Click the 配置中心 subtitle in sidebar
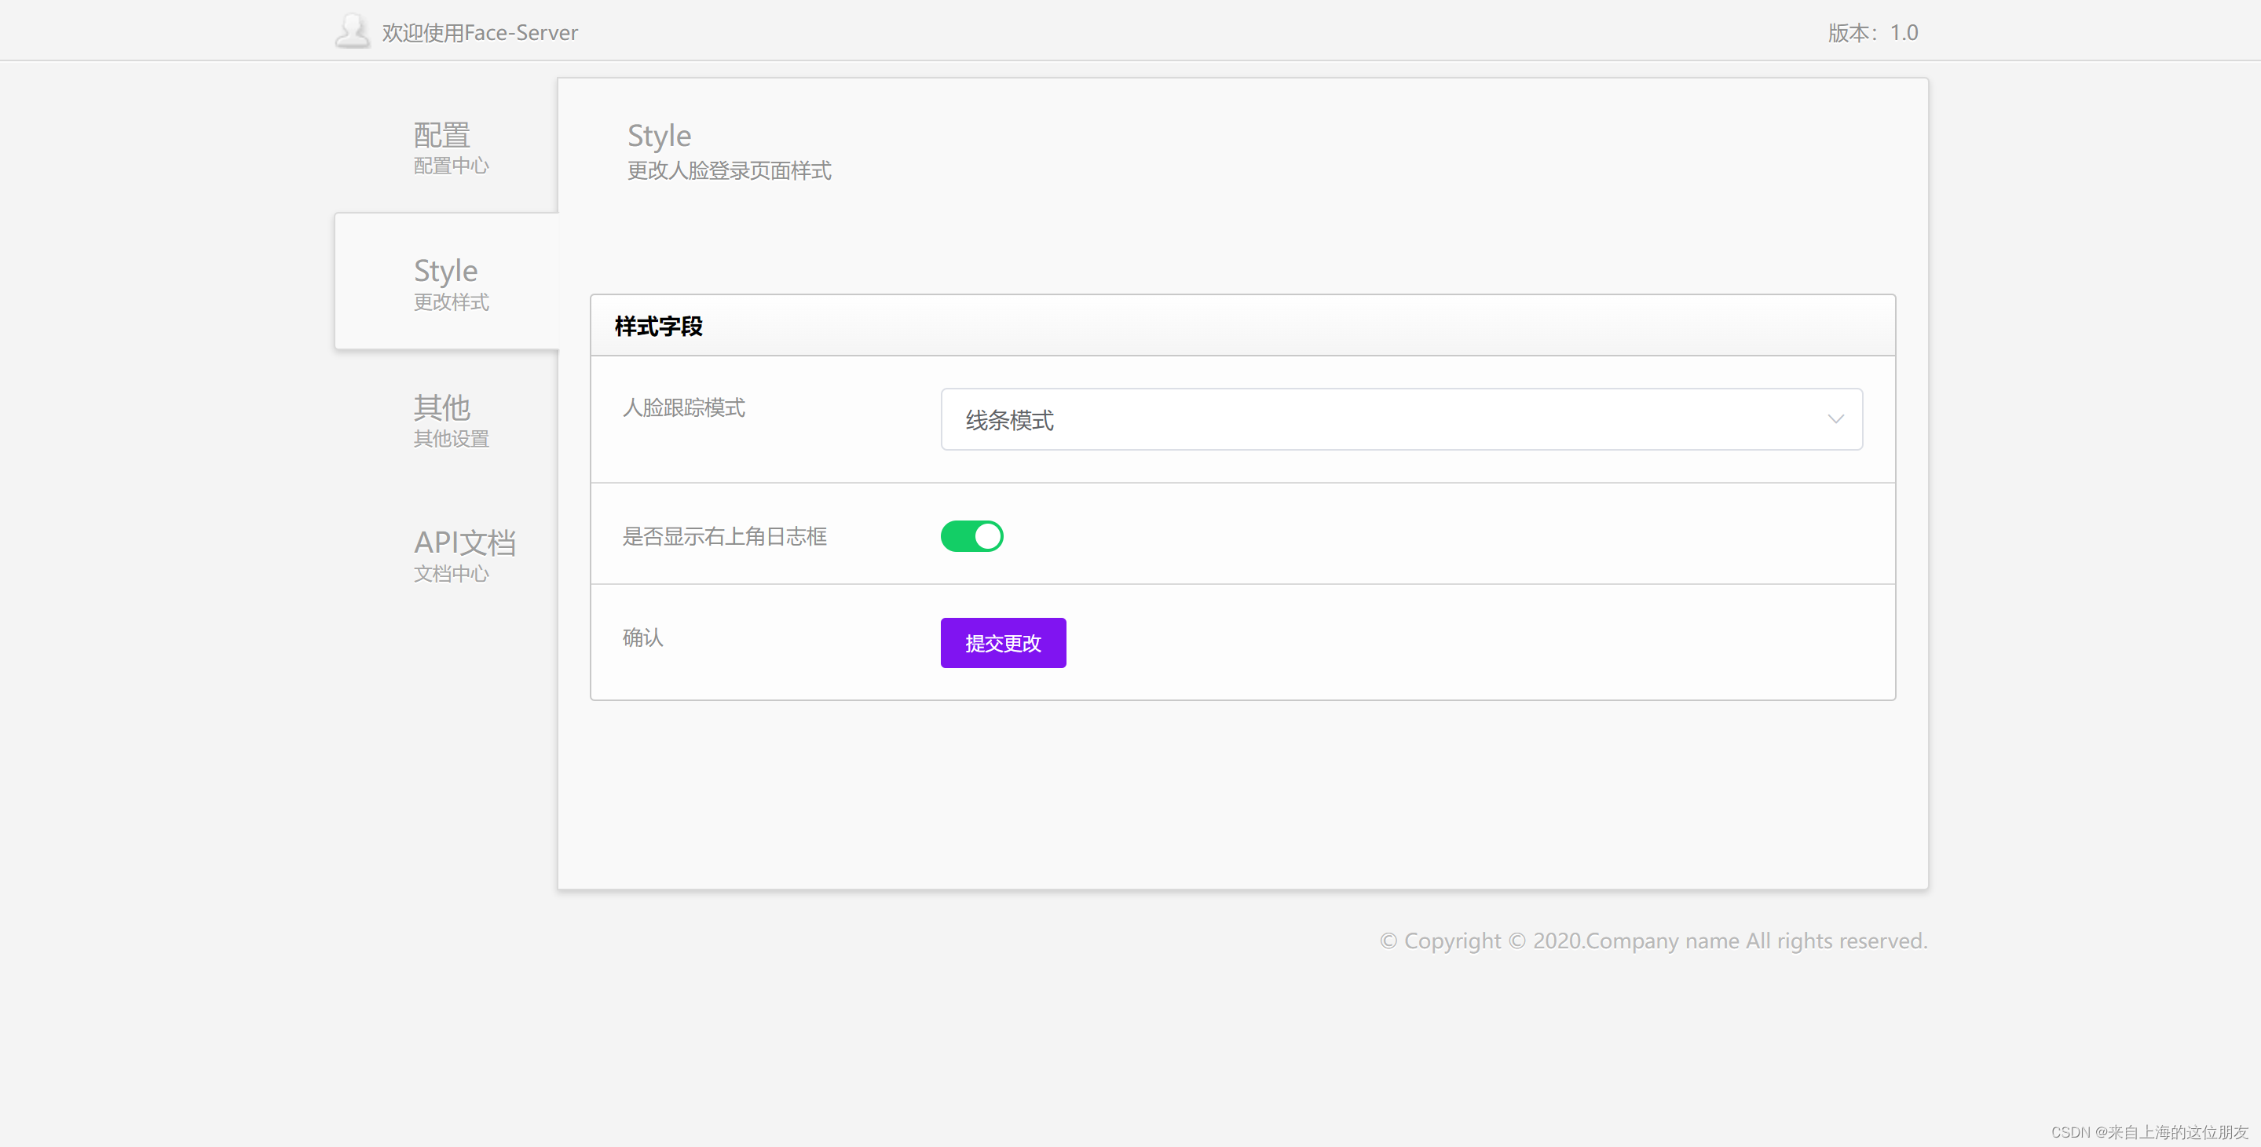2261x1147 pixels. [451, 166]
